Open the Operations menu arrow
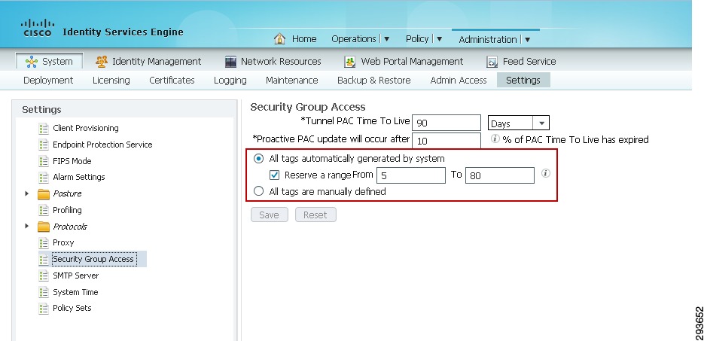The height and width of the screenshot is (341, 704). coord(386,39)
